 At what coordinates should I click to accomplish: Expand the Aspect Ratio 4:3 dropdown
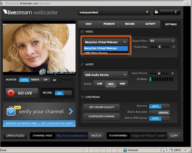(x=173, y=41)
